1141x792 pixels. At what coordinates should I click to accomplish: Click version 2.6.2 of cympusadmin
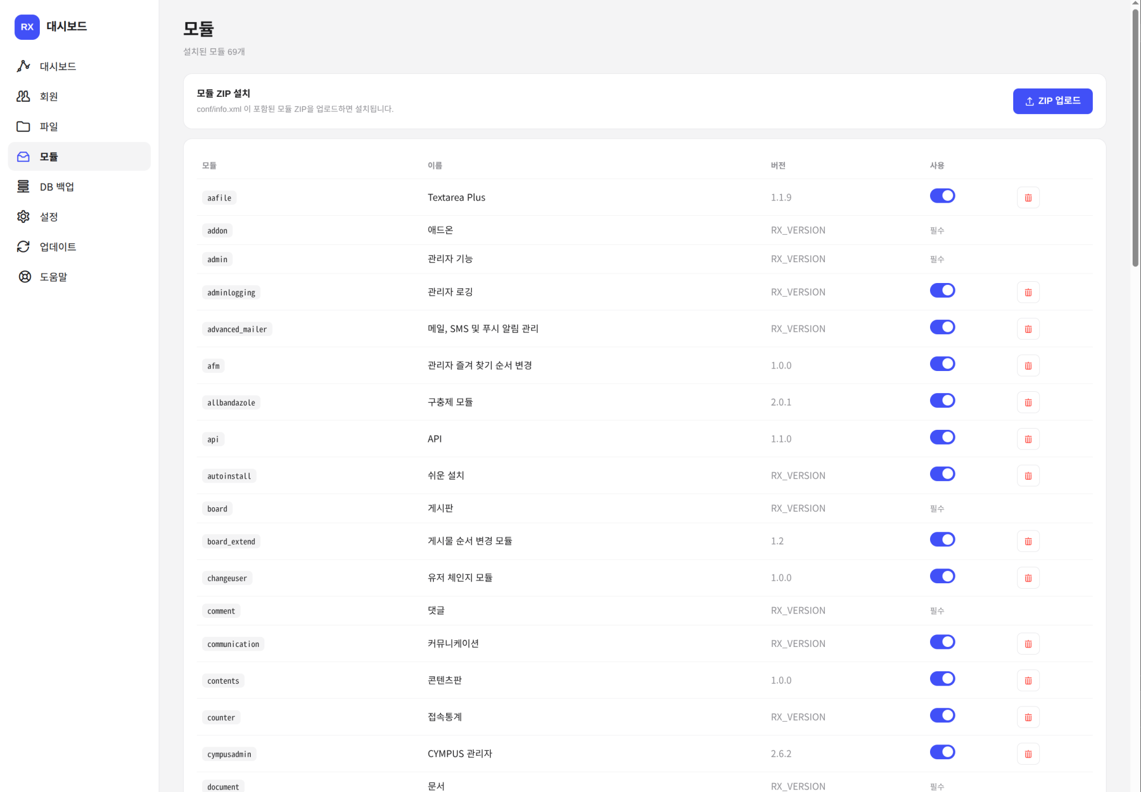[x=781, y=753]
